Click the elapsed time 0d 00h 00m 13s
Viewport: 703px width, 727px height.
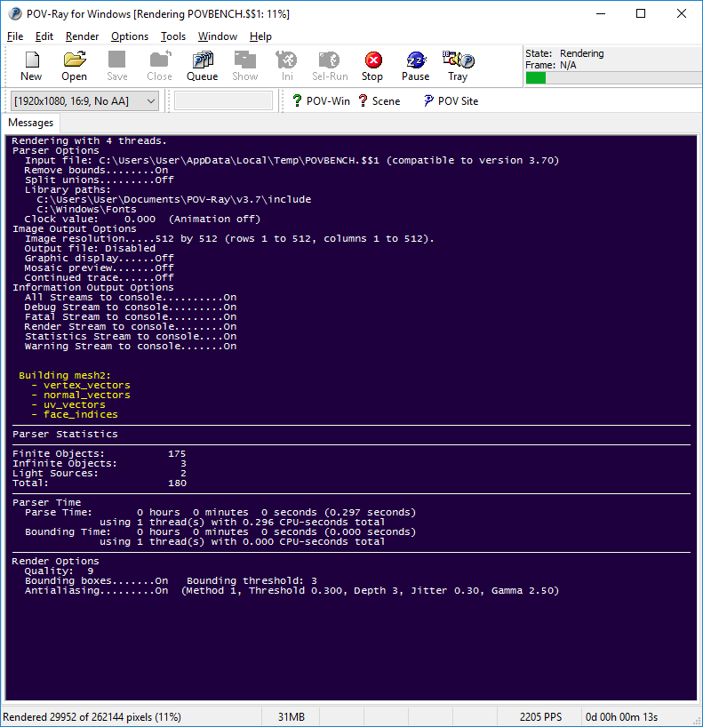[621, 717]
